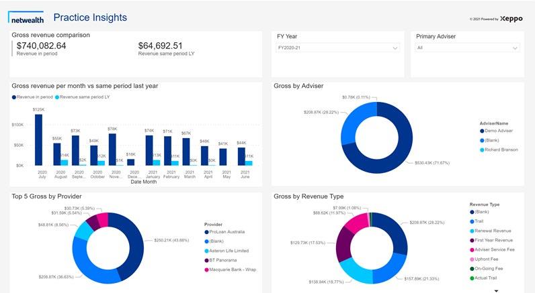535x293 pixels.
Task: Click the Macquarie Bank - Wrap legend dot
Action: 206,270
